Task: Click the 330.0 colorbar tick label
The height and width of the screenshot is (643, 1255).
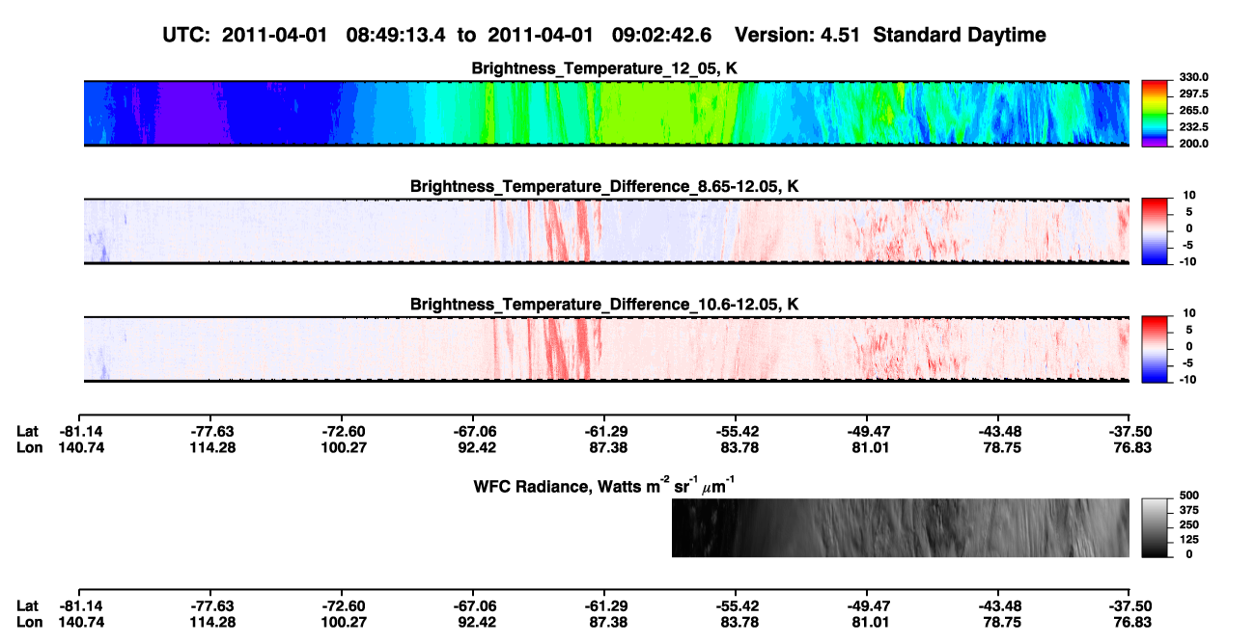Action: tap(1192, 77)
